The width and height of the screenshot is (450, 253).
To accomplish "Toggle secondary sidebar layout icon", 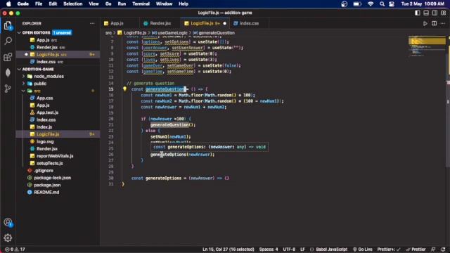I will click(435, 13).
